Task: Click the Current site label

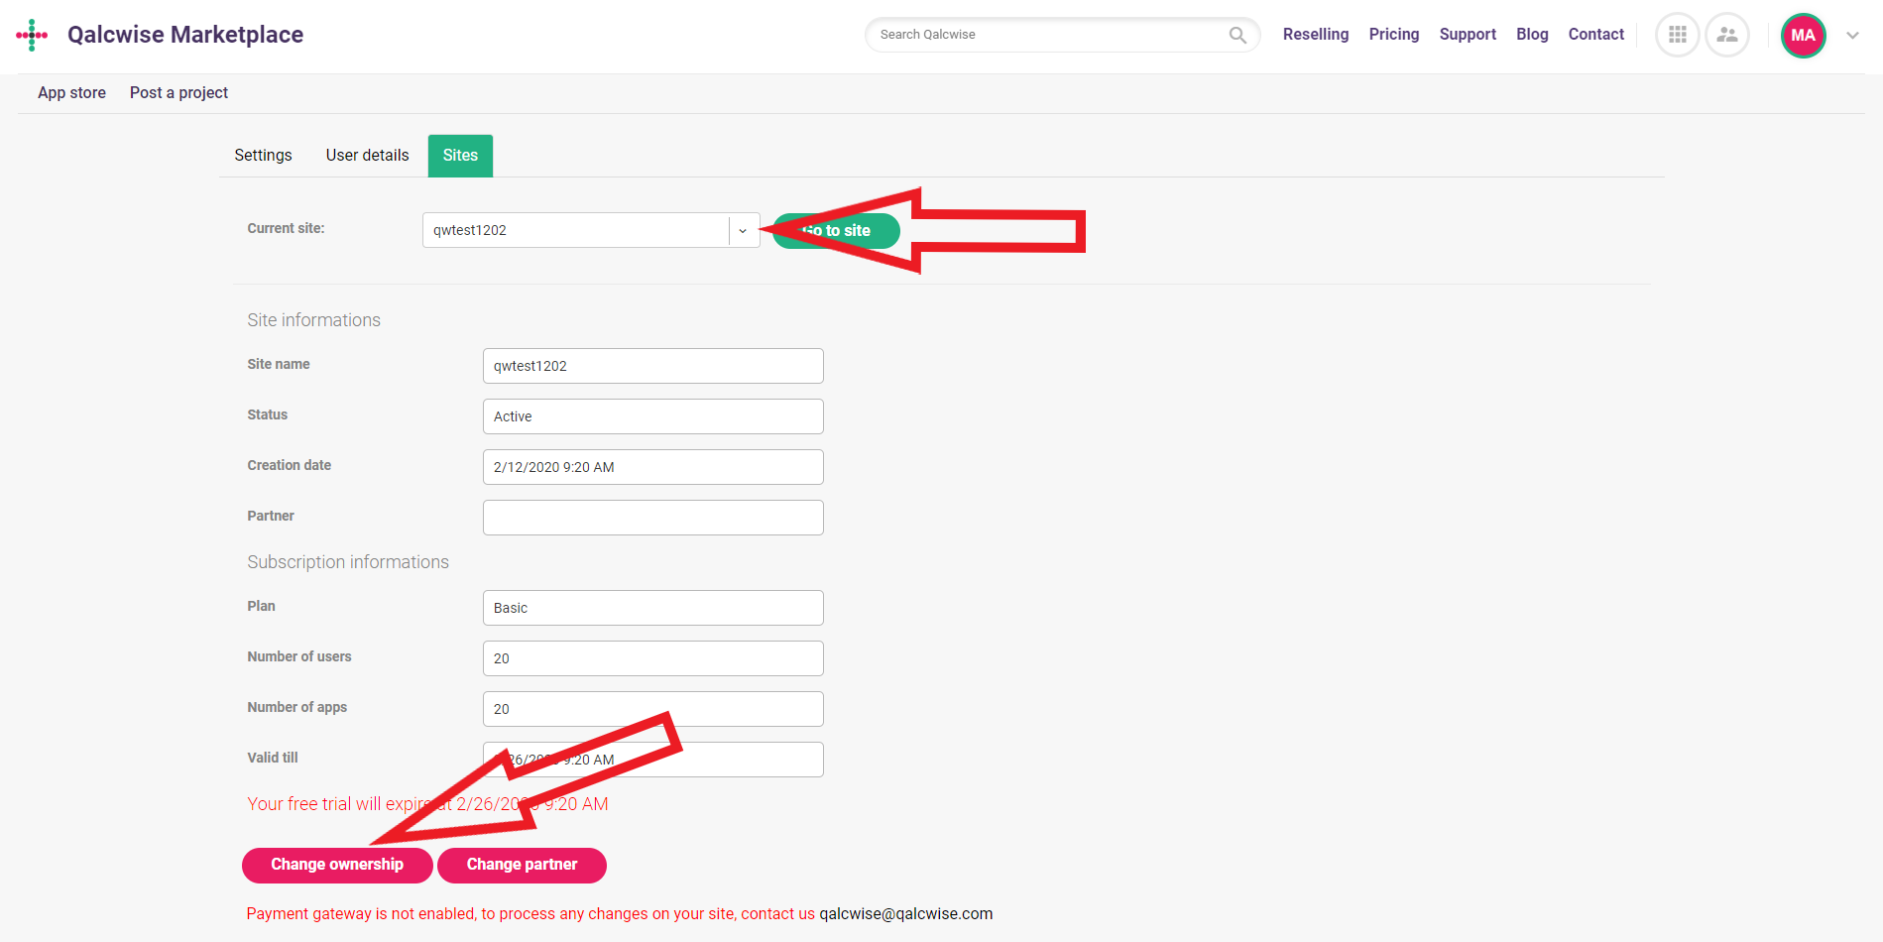Action: pos(286,228)
